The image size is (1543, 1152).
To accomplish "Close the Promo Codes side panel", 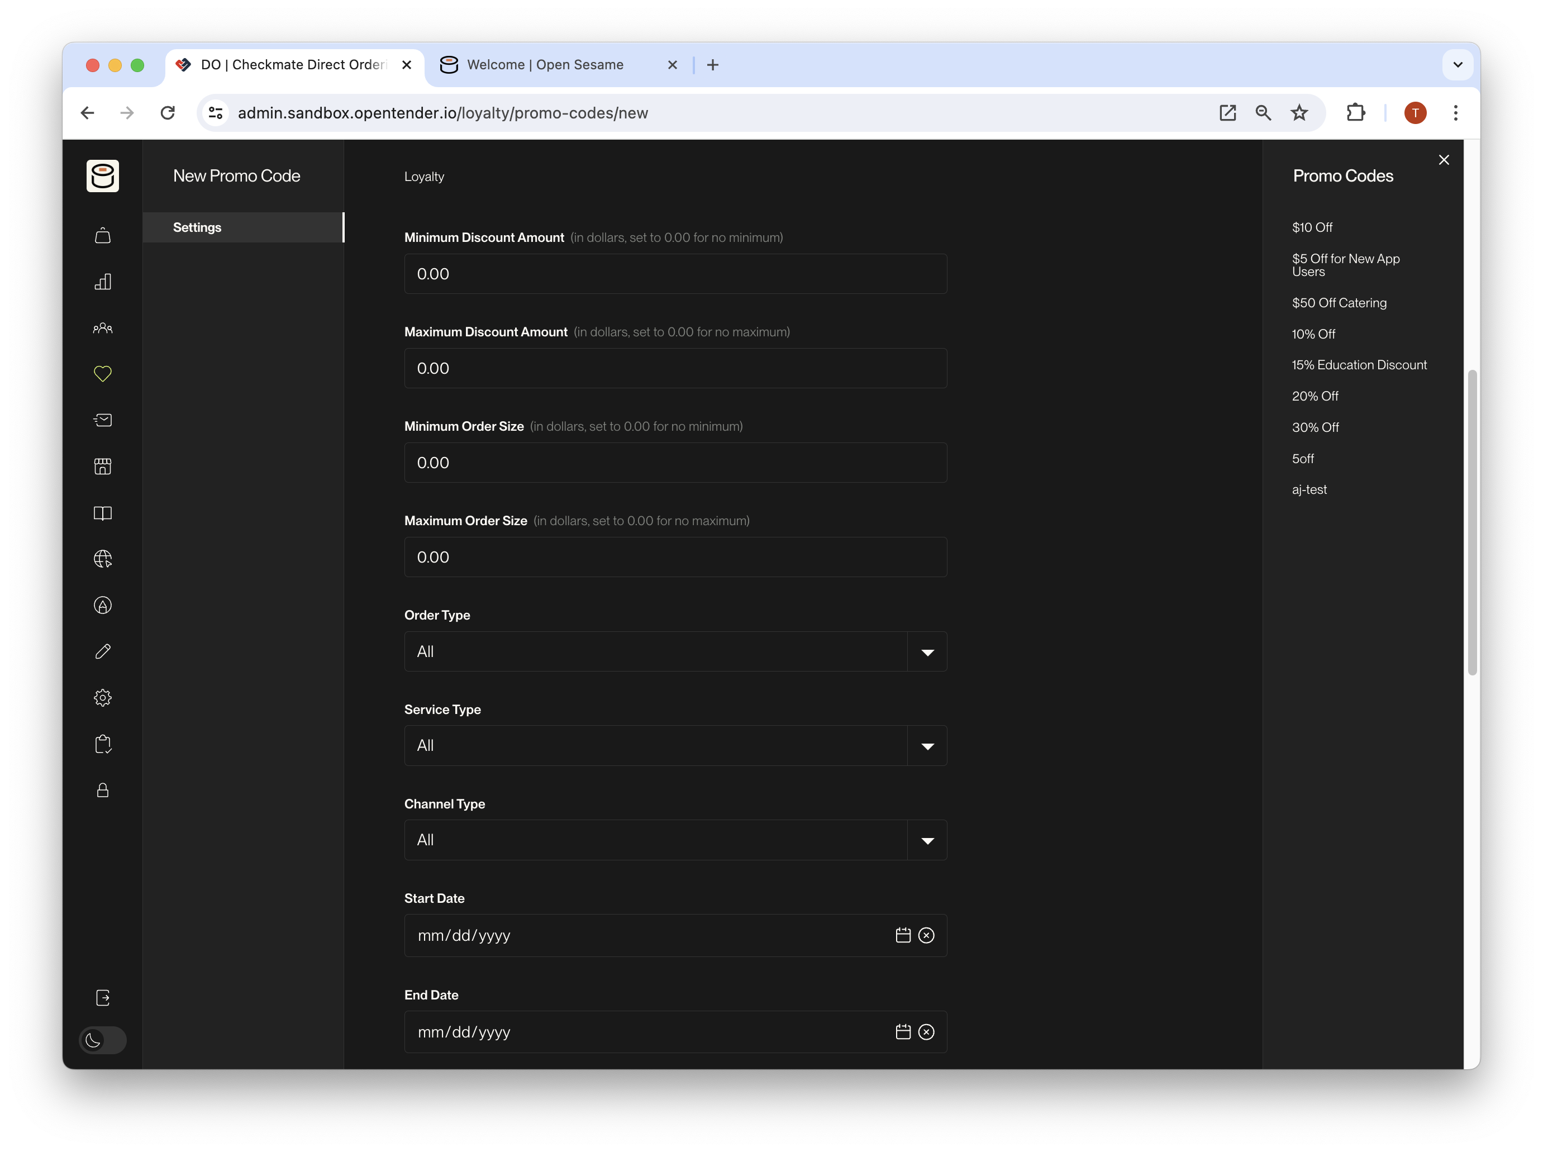I will point(1444,160).
